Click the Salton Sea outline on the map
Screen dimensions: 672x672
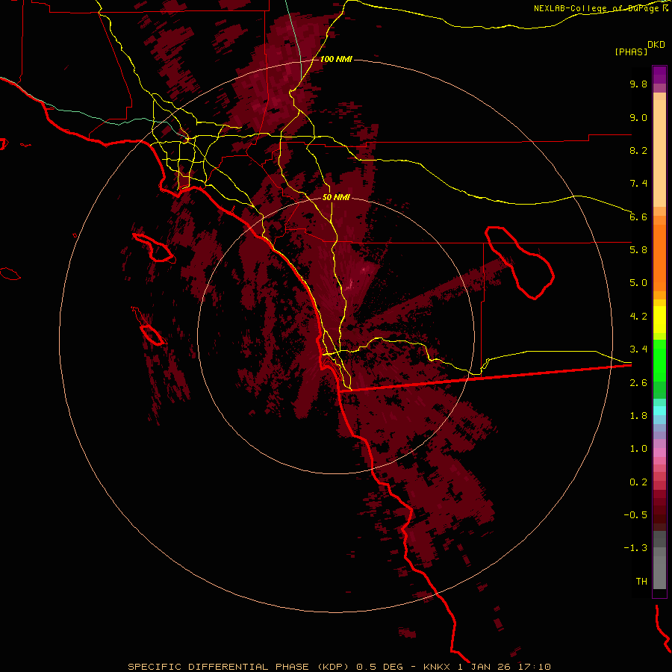pos(520,263)
